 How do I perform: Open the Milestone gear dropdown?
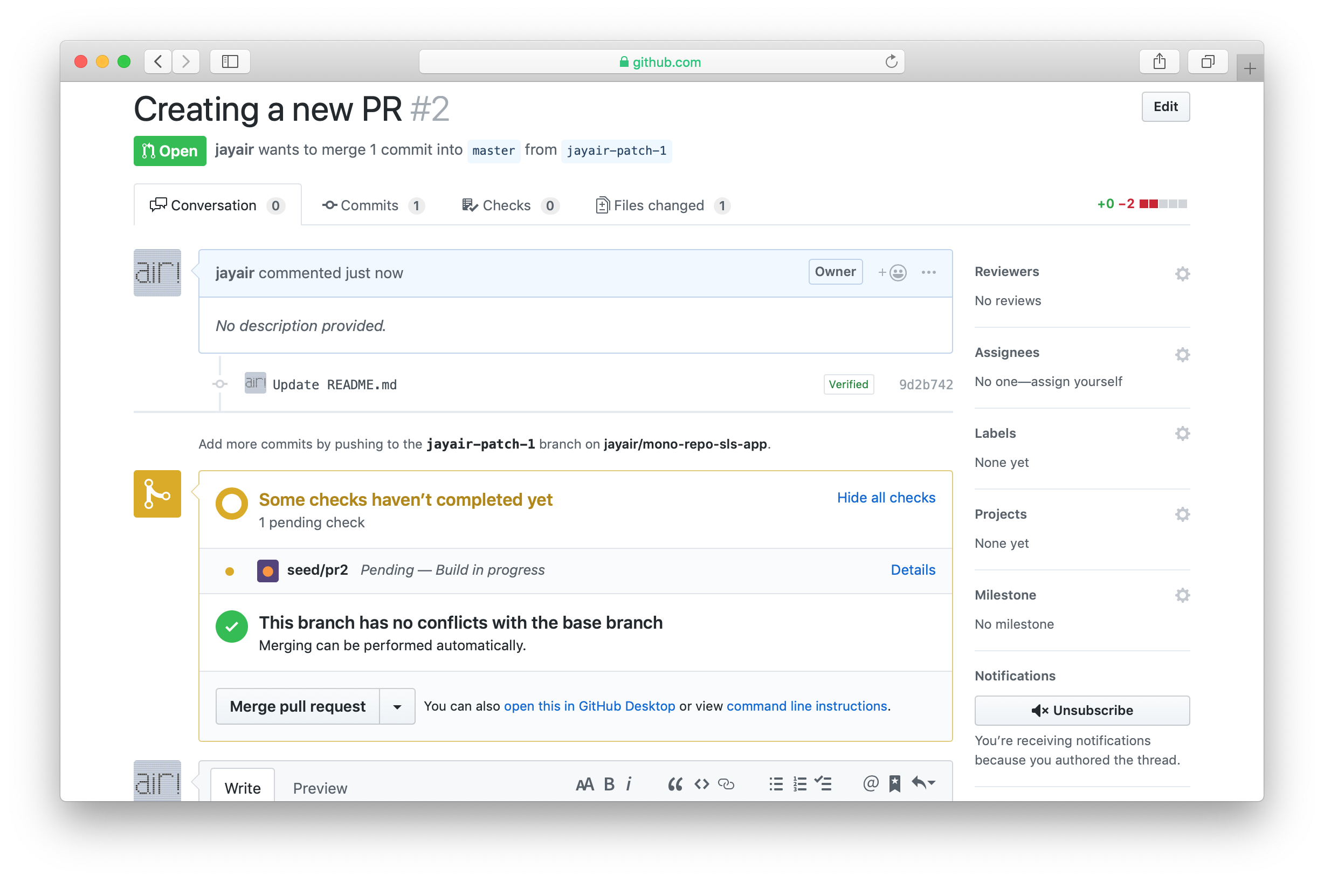click(1182, 595)
